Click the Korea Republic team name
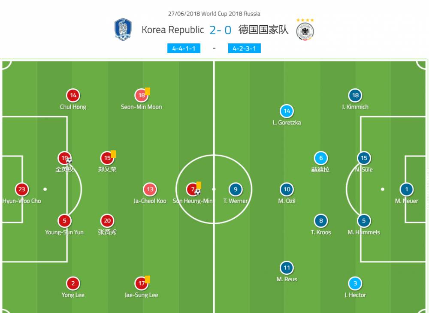 tap(172, 30)
